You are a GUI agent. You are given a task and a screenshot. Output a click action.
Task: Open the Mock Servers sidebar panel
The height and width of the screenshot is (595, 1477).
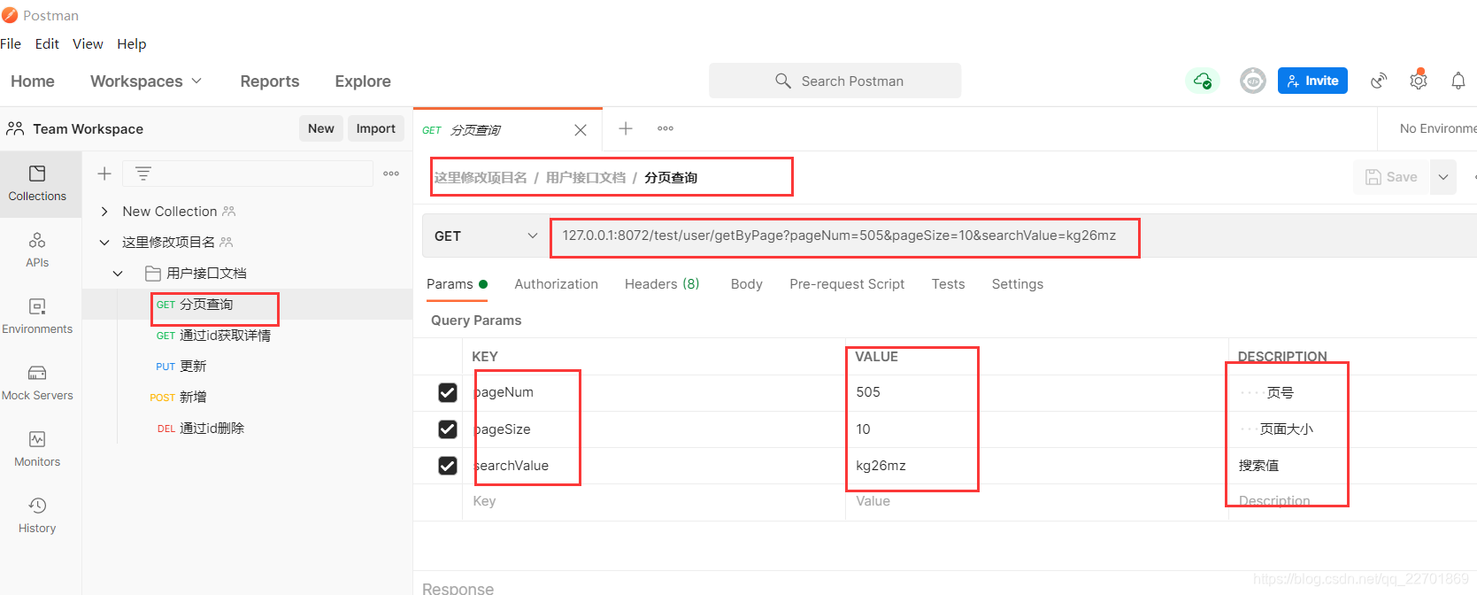(x=37, y=382)
